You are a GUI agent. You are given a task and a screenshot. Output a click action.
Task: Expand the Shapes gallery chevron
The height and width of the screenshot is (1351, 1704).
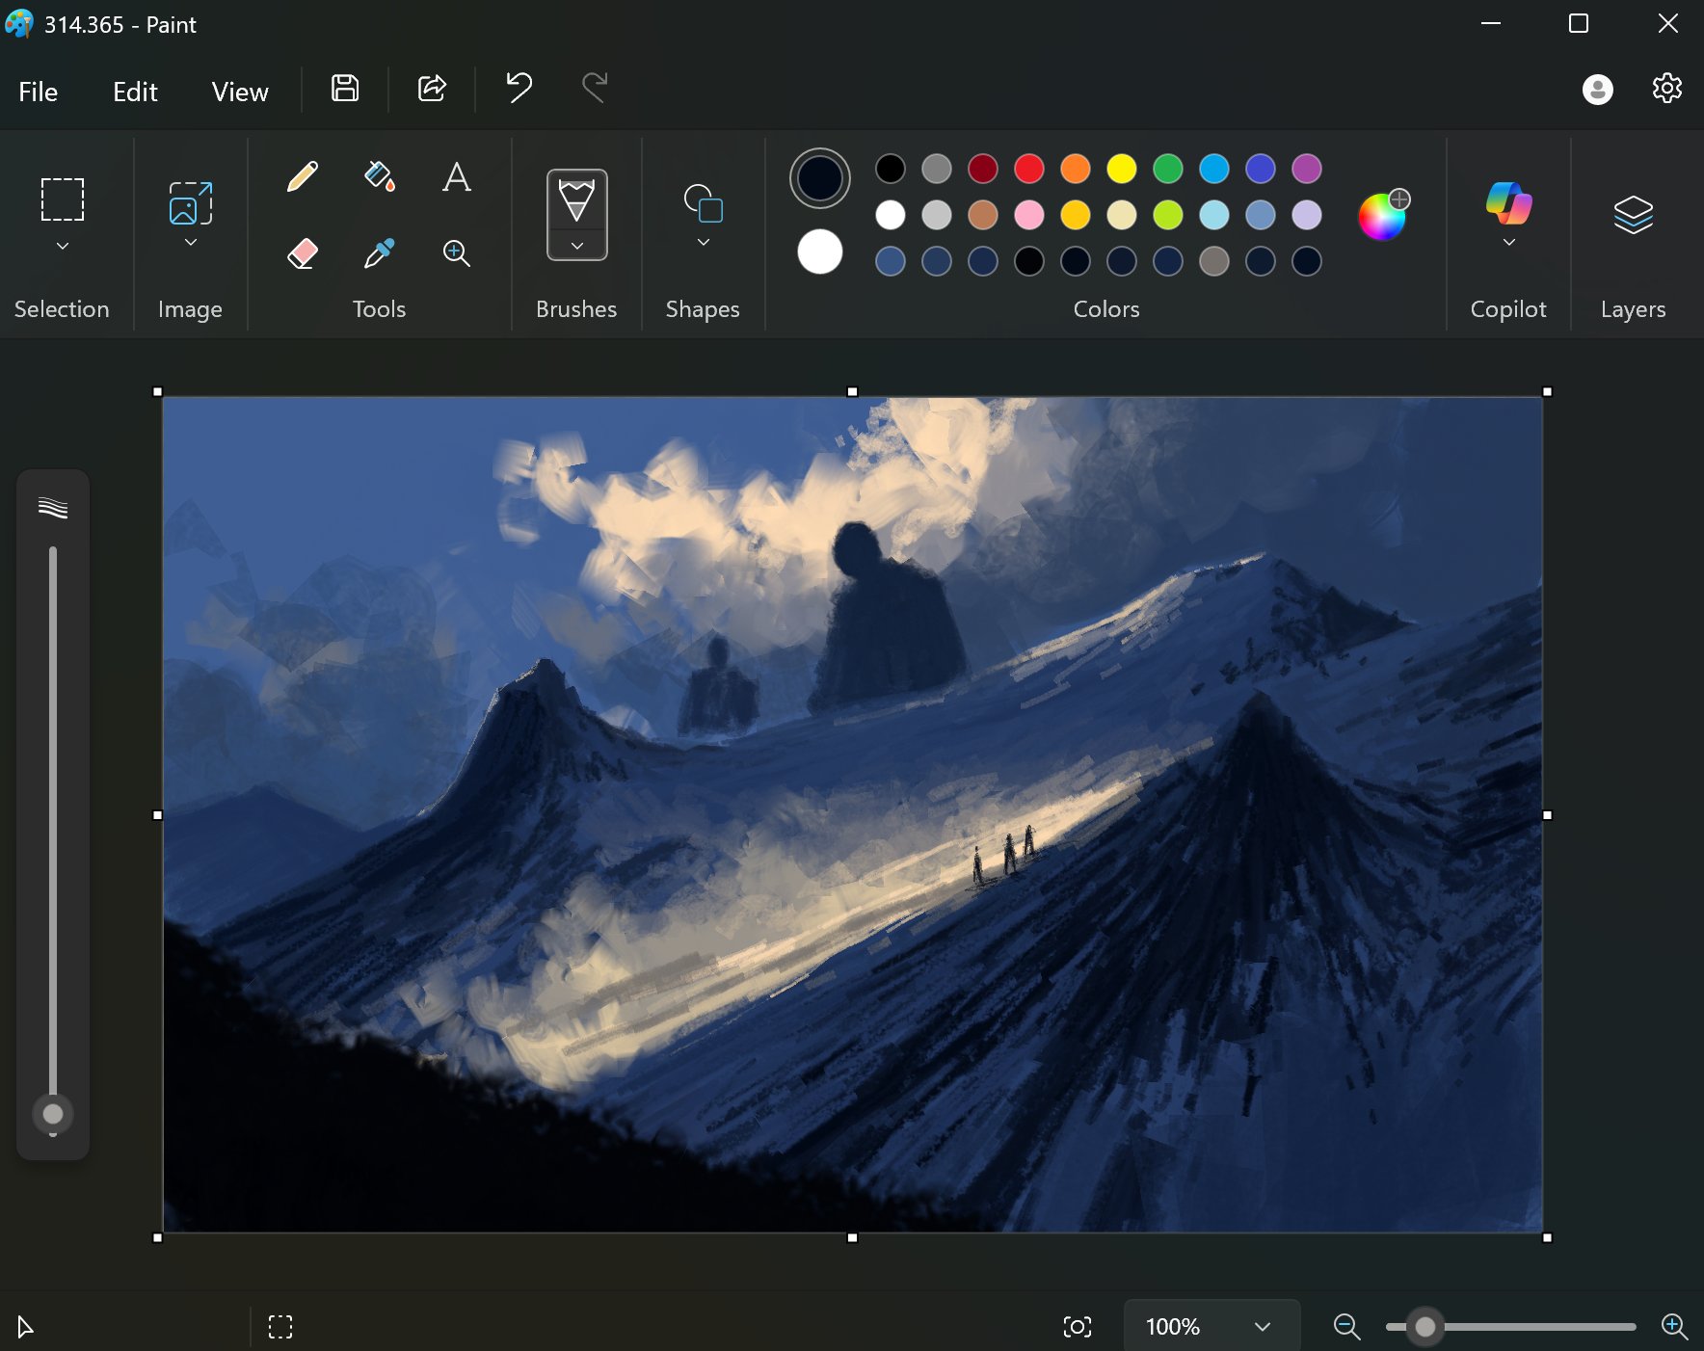(x=704, y=243)
